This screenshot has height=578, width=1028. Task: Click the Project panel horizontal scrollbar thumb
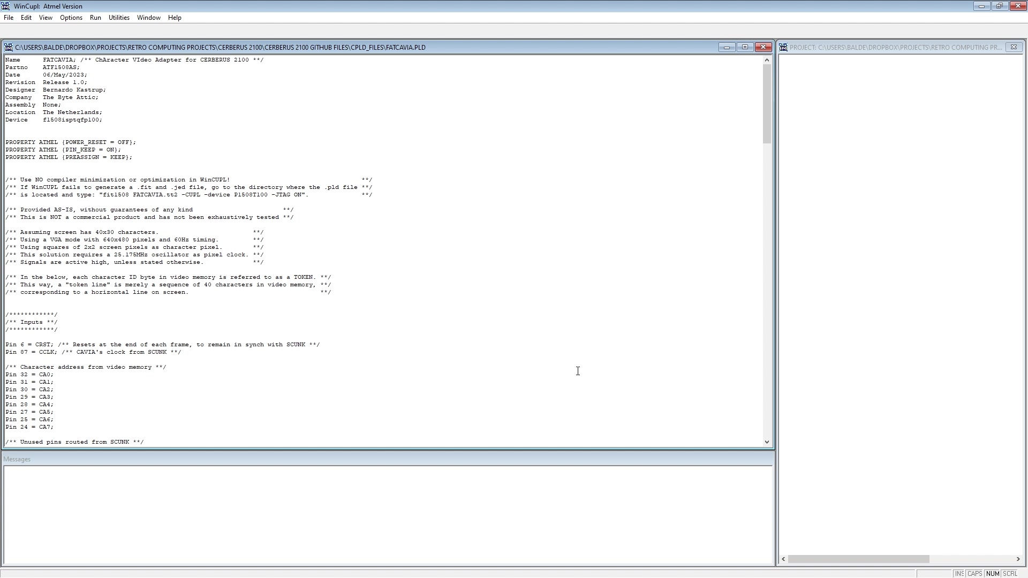point(858,559)
